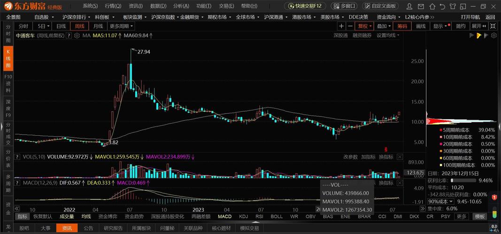Switch to 资讯 bottom tab

[x=67, y=228]
